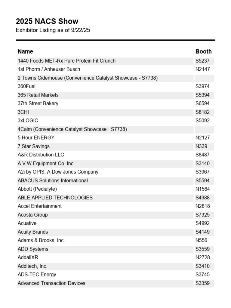Click booth number S4988

(x=202, y=198)
